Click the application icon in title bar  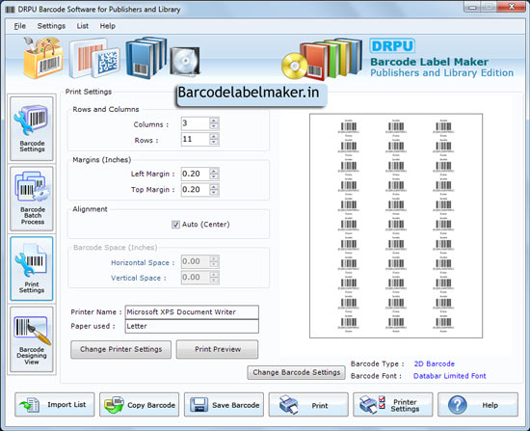click(x=11, y=10)
